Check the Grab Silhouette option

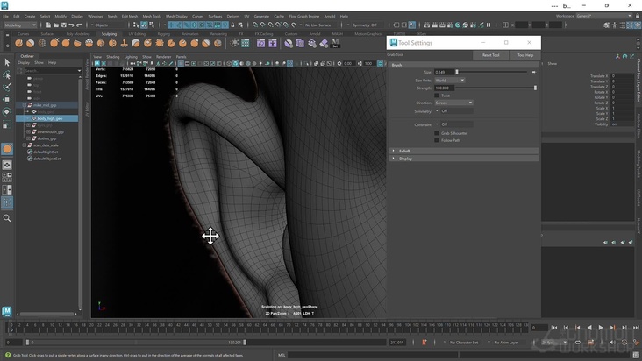pos(437,133)
